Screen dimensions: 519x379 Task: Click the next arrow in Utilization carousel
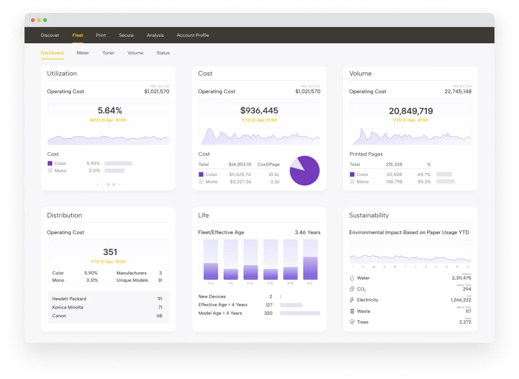[x=120, y=185]
